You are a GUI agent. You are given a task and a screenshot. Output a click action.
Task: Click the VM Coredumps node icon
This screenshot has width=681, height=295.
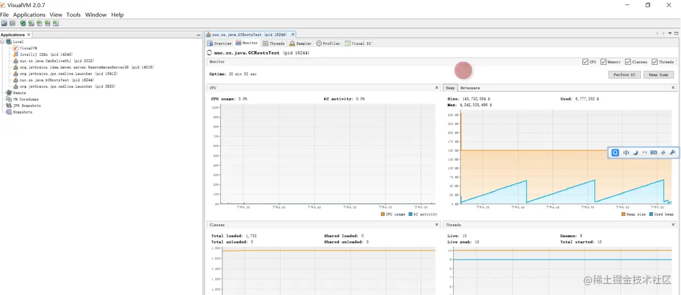click(9, 99)
